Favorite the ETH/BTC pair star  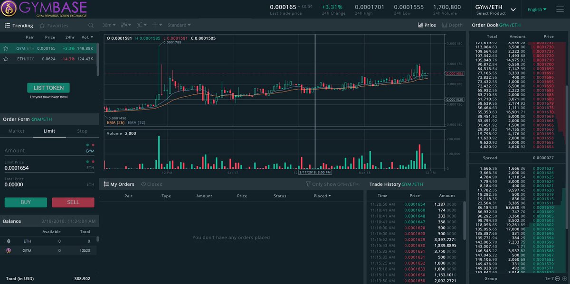[x=6, y=59]
